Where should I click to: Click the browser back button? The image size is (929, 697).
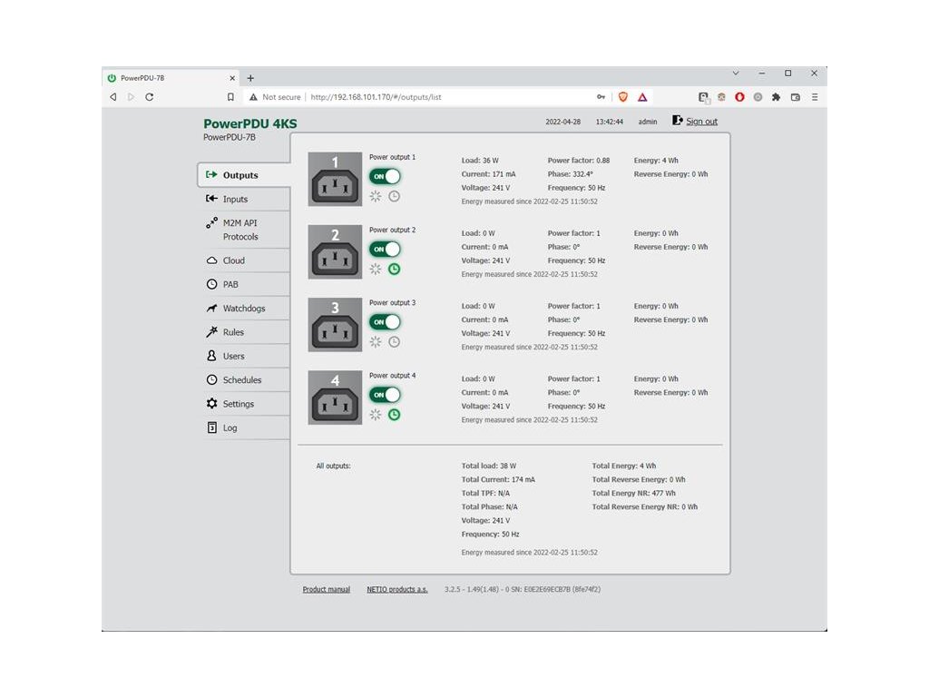click(x=113, y=96)
